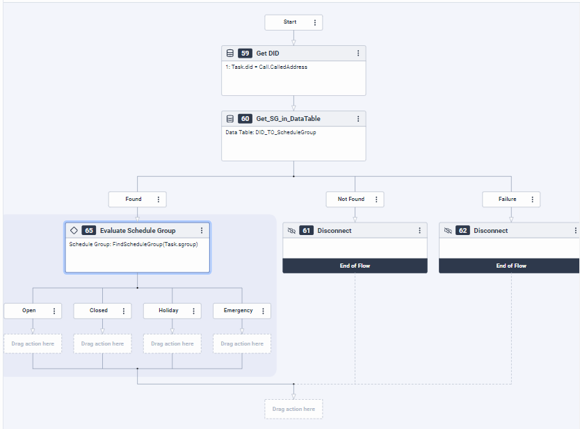Image resolution: width=580 pixels, height=429 pixels.
Task: Open the three-dot menu on Start
Action: pos(315,22)
